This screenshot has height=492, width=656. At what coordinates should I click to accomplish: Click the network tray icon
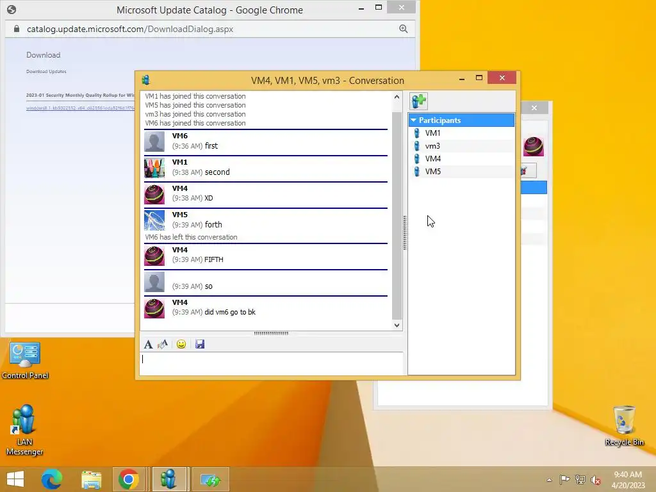580,479
